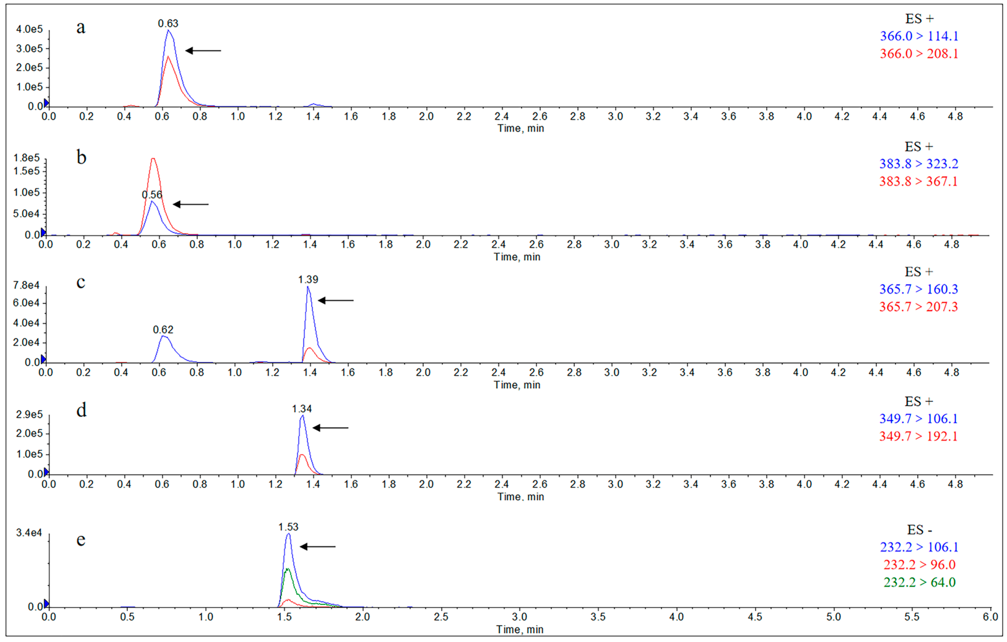Click the blue triangle marker in panel c

43,359
